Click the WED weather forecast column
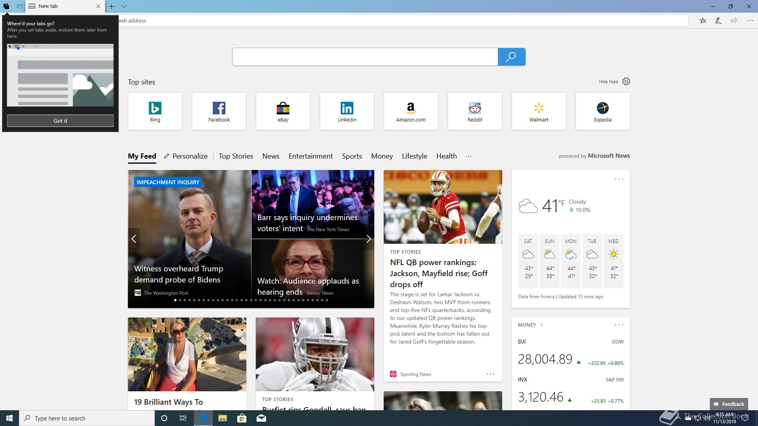The width and height of the screenshot is (758, 426). point(614,261)
